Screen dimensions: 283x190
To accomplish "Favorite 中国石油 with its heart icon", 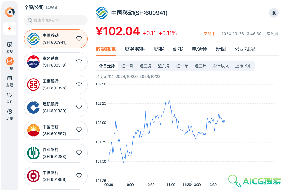I will click(x=79, y=130).
